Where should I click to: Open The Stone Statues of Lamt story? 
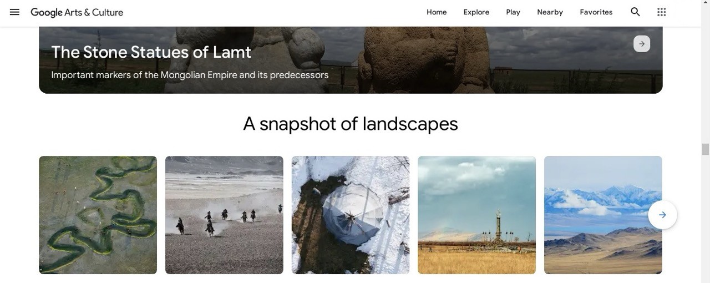coord(151,52)
